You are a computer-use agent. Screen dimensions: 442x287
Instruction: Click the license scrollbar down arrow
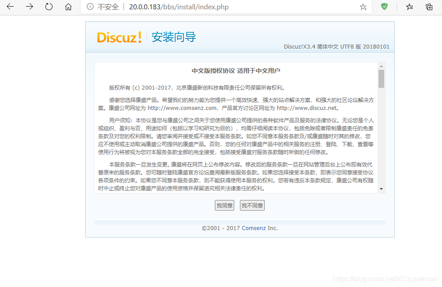[x=382, y=189]
